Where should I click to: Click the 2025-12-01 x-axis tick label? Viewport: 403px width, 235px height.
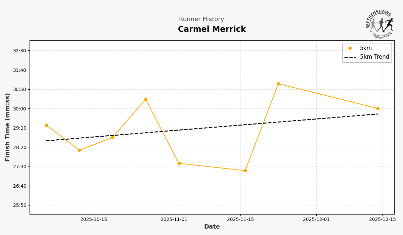point(316,220)
